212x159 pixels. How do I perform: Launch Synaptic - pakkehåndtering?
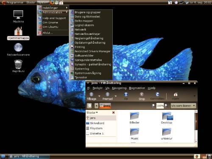tap(91, 64)
